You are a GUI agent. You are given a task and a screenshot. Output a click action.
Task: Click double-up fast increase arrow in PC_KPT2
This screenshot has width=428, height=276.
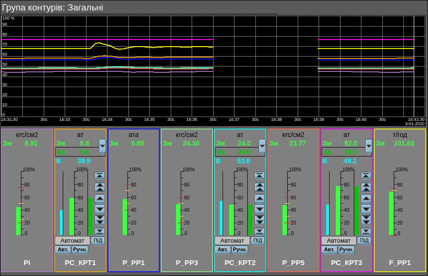(x=259, y=187)
